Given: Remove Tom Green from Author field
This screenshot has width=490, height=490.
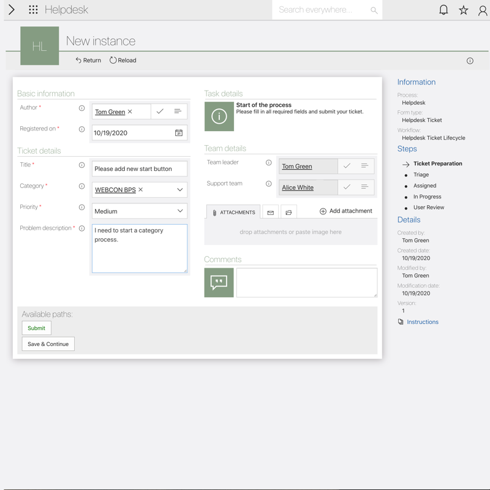Looking at the screenshot, I should pos(130,111).
